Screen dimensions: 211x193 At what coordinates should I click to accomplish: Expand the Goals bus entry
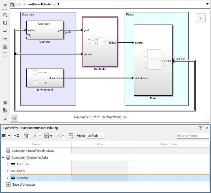pos(8,171)
